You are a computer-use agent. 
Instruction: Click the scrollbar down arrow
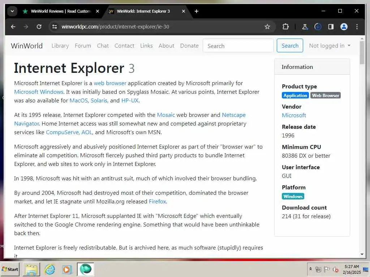[x=362, y=254]
